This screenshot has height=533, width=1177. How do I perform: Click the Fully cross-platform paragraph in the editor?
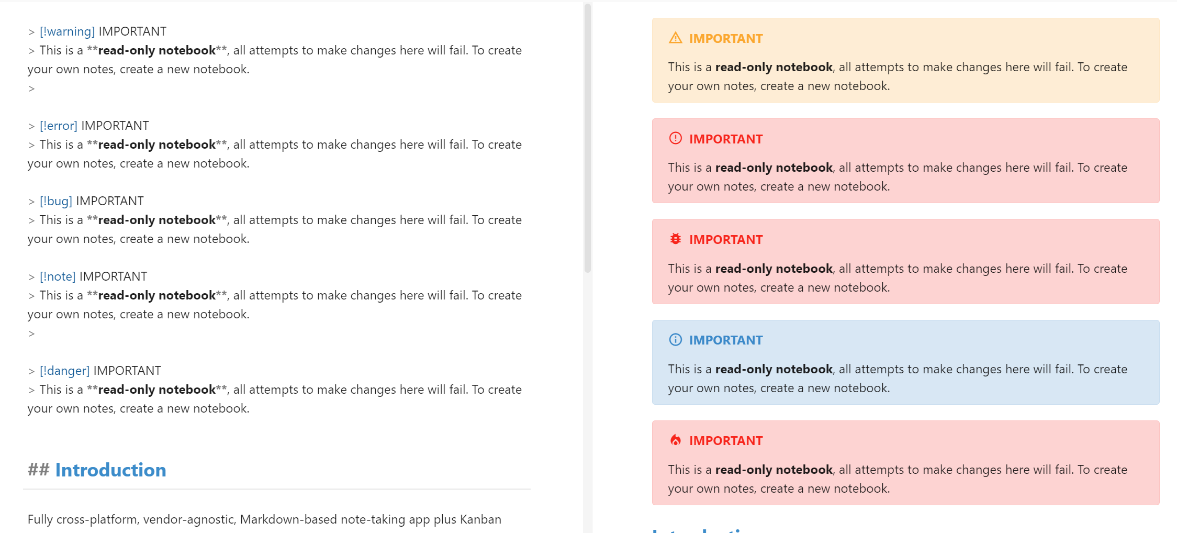pos(264,519)
